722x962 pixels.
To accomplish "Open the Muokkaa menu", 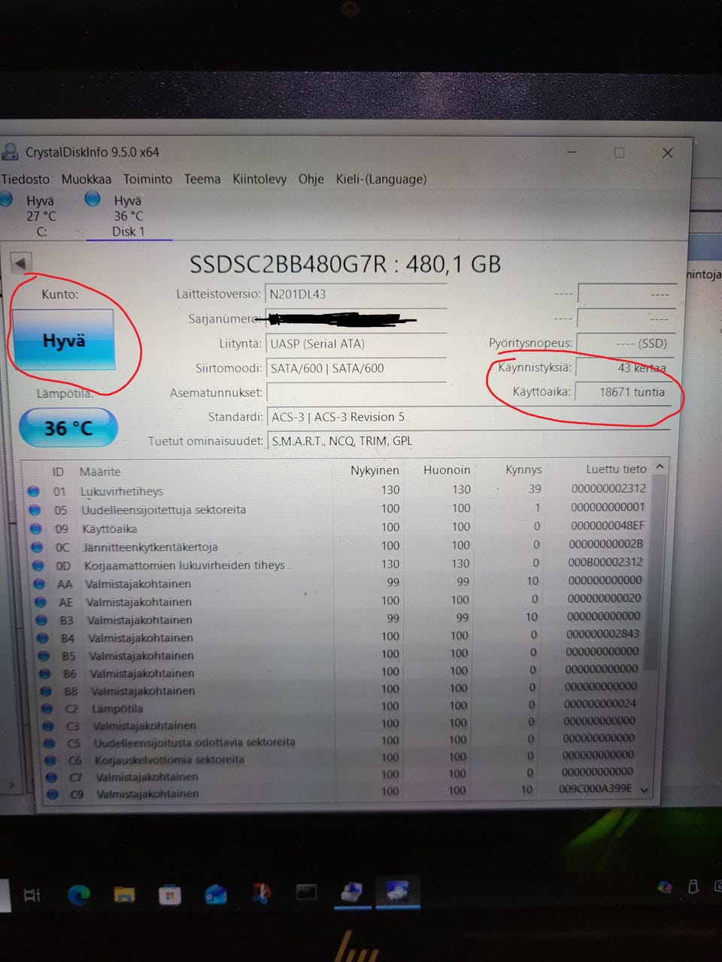I will click(x=86, y=179).
